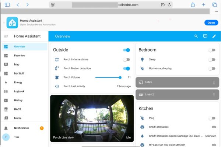
Task: Open the Assist chat icon in the header
Action: coord(205,36)
